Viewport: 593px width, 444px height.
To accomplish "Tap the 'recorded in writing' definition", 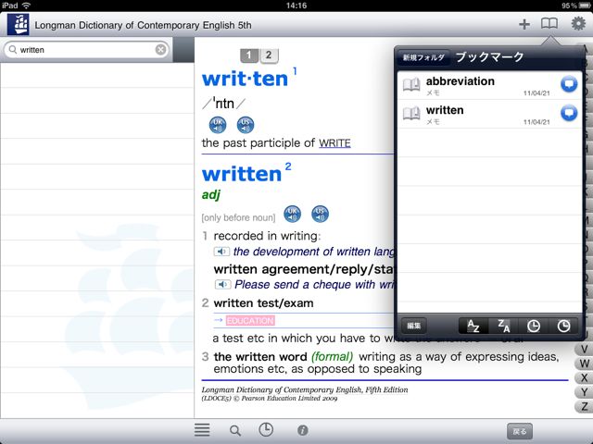I will 267,236.
